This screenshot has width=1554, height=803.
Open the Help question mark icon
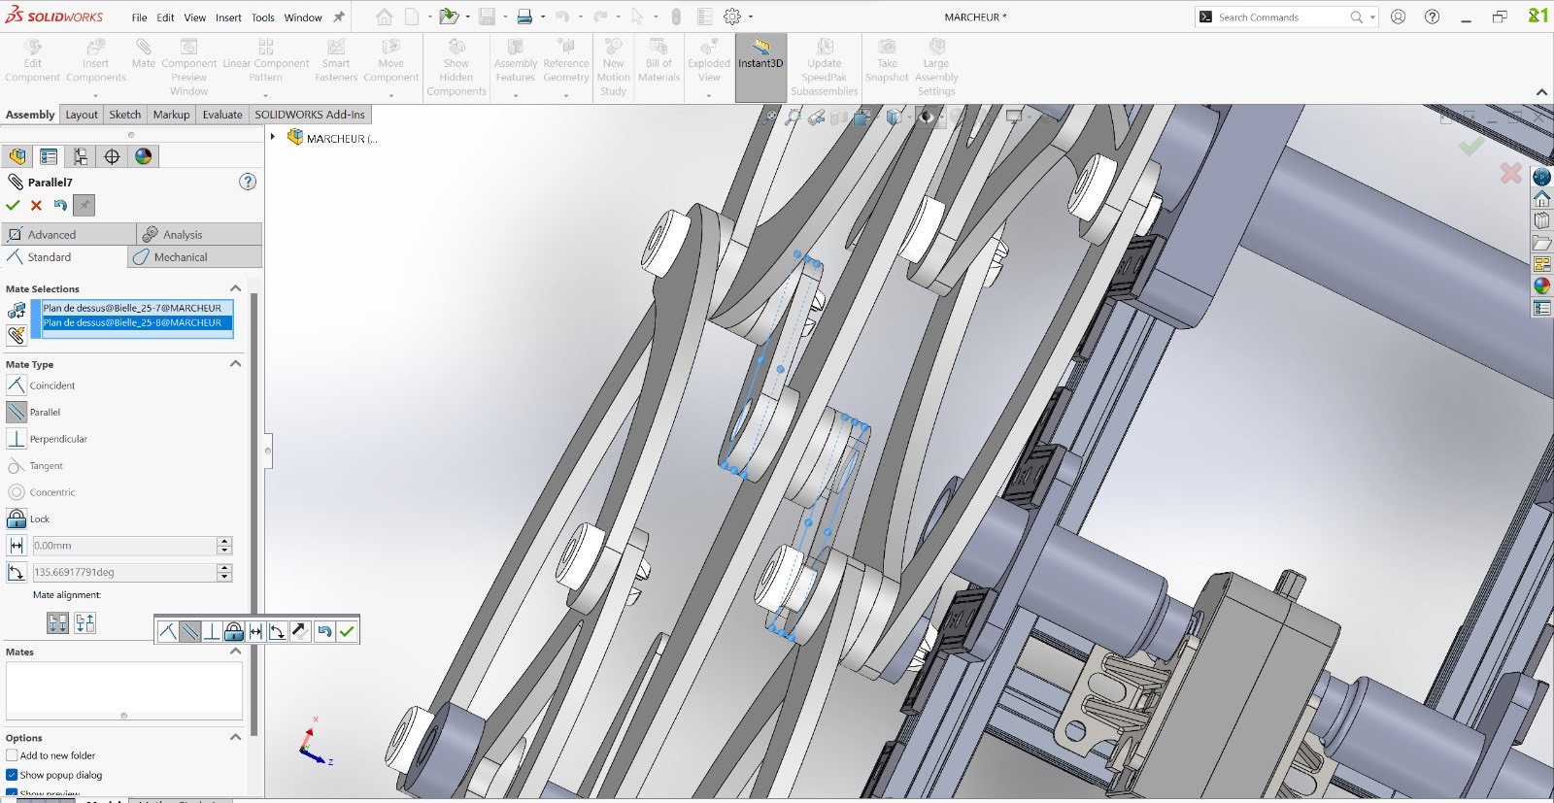1433,17
